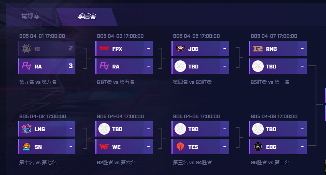This screenshot has height=175, width=326.
Task: Open the RA row with score 3
Action: coord(47,66)
